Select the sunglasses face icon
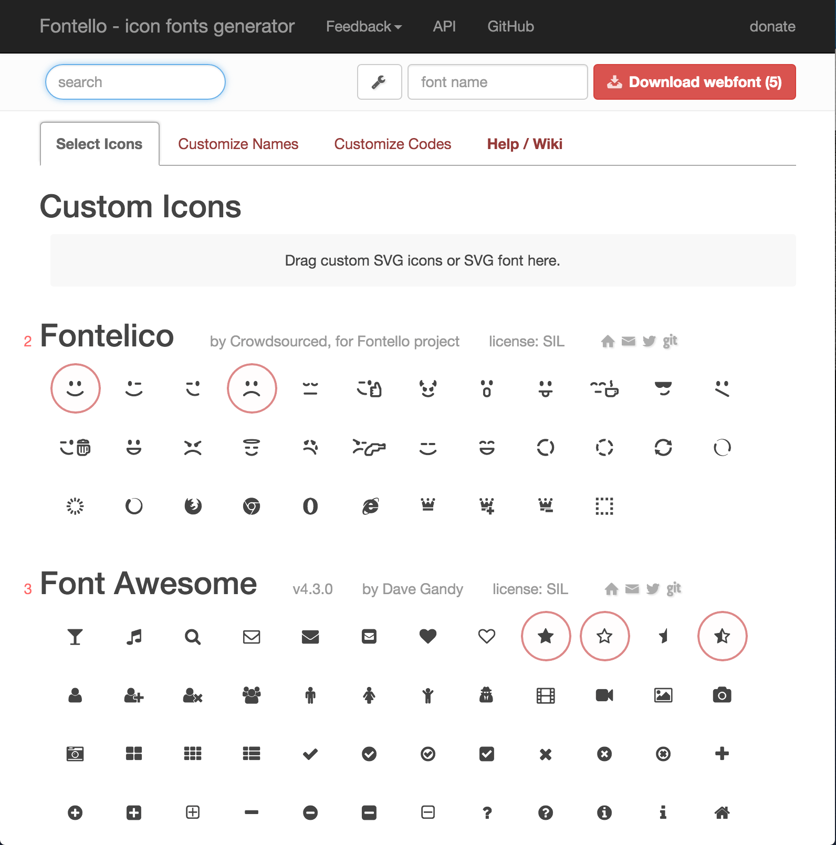836x845 pixels. tap(663, 388)
